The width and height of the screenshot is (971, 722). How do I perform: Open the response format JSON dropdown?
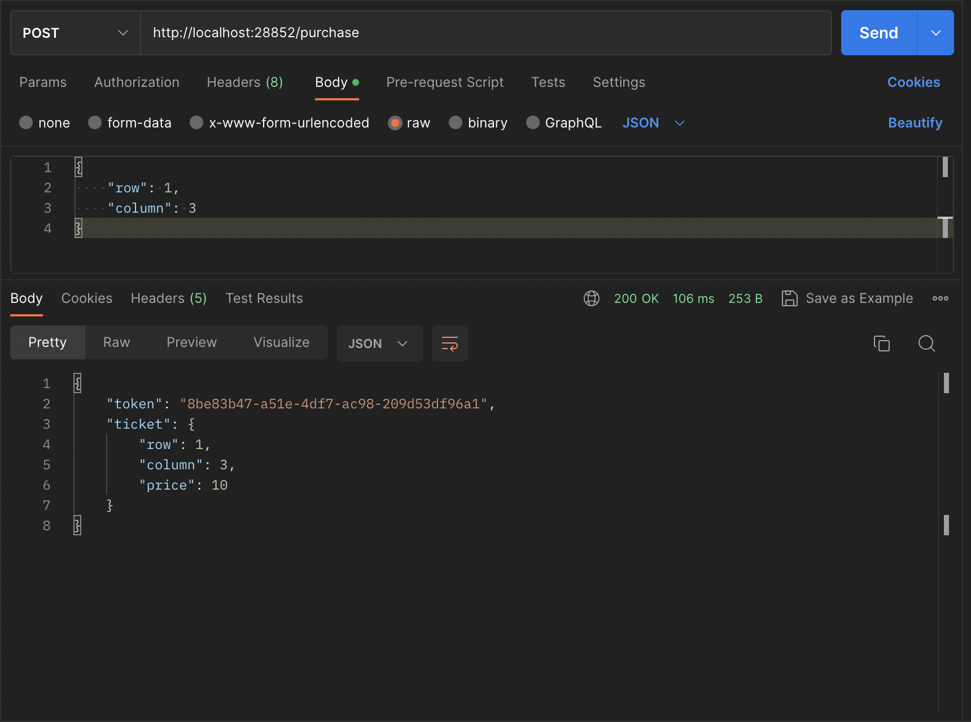click(x=379, y=344)
